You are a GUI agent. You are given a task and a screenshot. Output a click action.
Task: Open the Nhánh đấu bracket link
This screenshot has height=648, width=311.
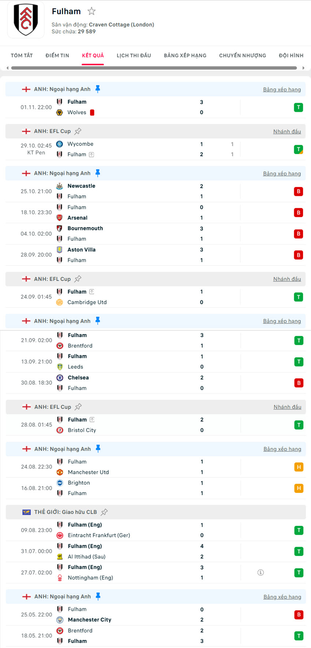pyautogui.click(x=287, y=131)
